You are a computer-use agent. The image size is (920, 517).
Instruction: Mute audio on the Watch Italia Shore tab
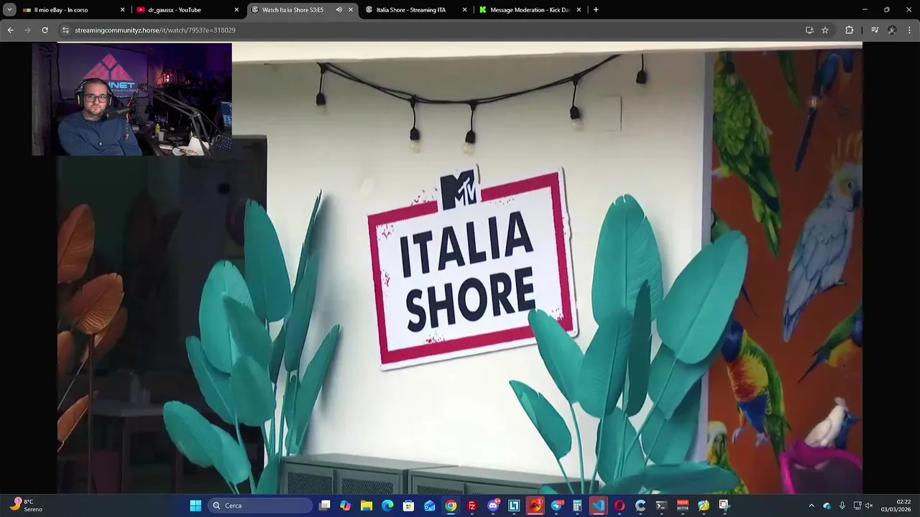coord(339,10)
